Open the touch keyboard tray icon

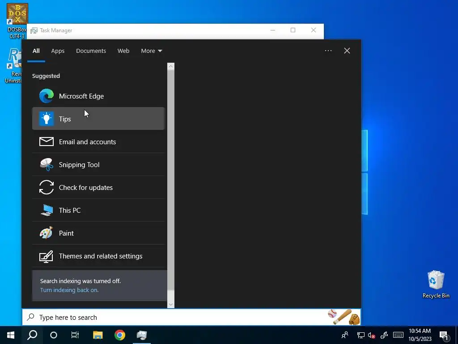tap(398, 335)
